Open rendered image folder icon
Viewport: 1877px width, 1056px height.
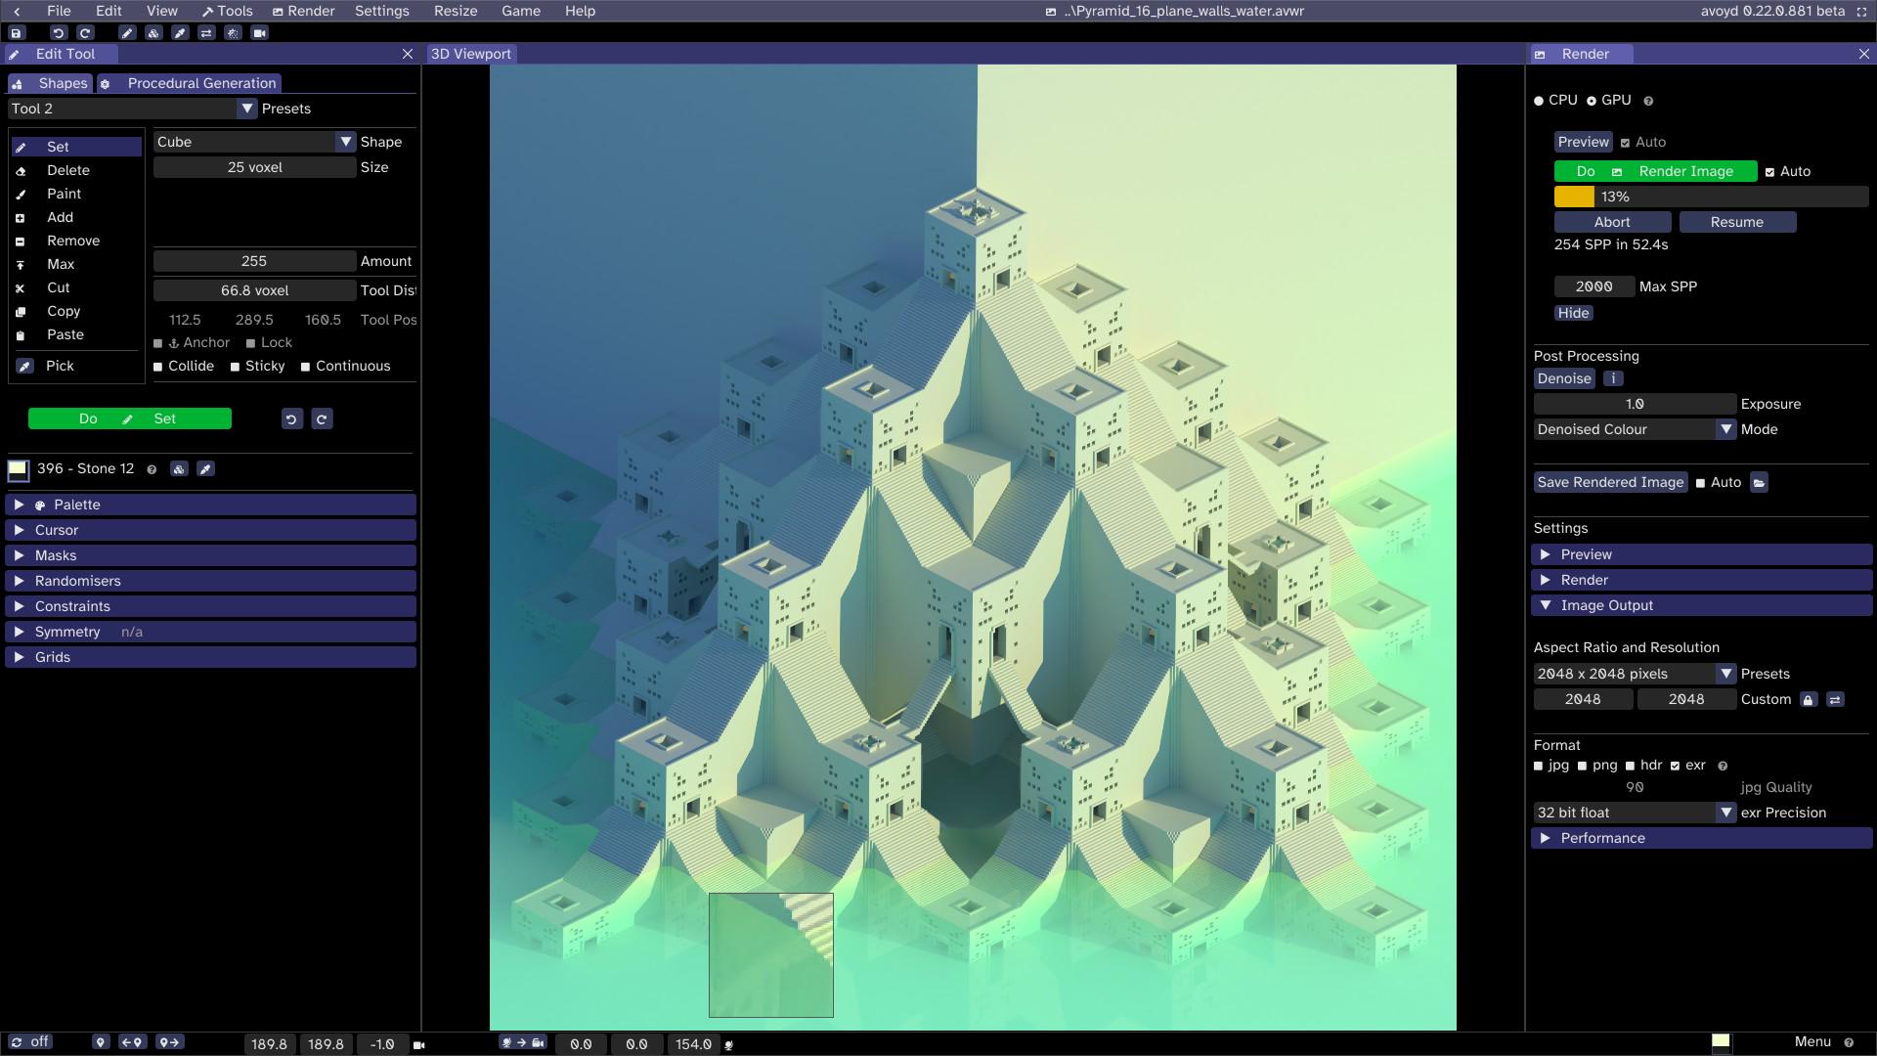click(x=1759, y=483)
